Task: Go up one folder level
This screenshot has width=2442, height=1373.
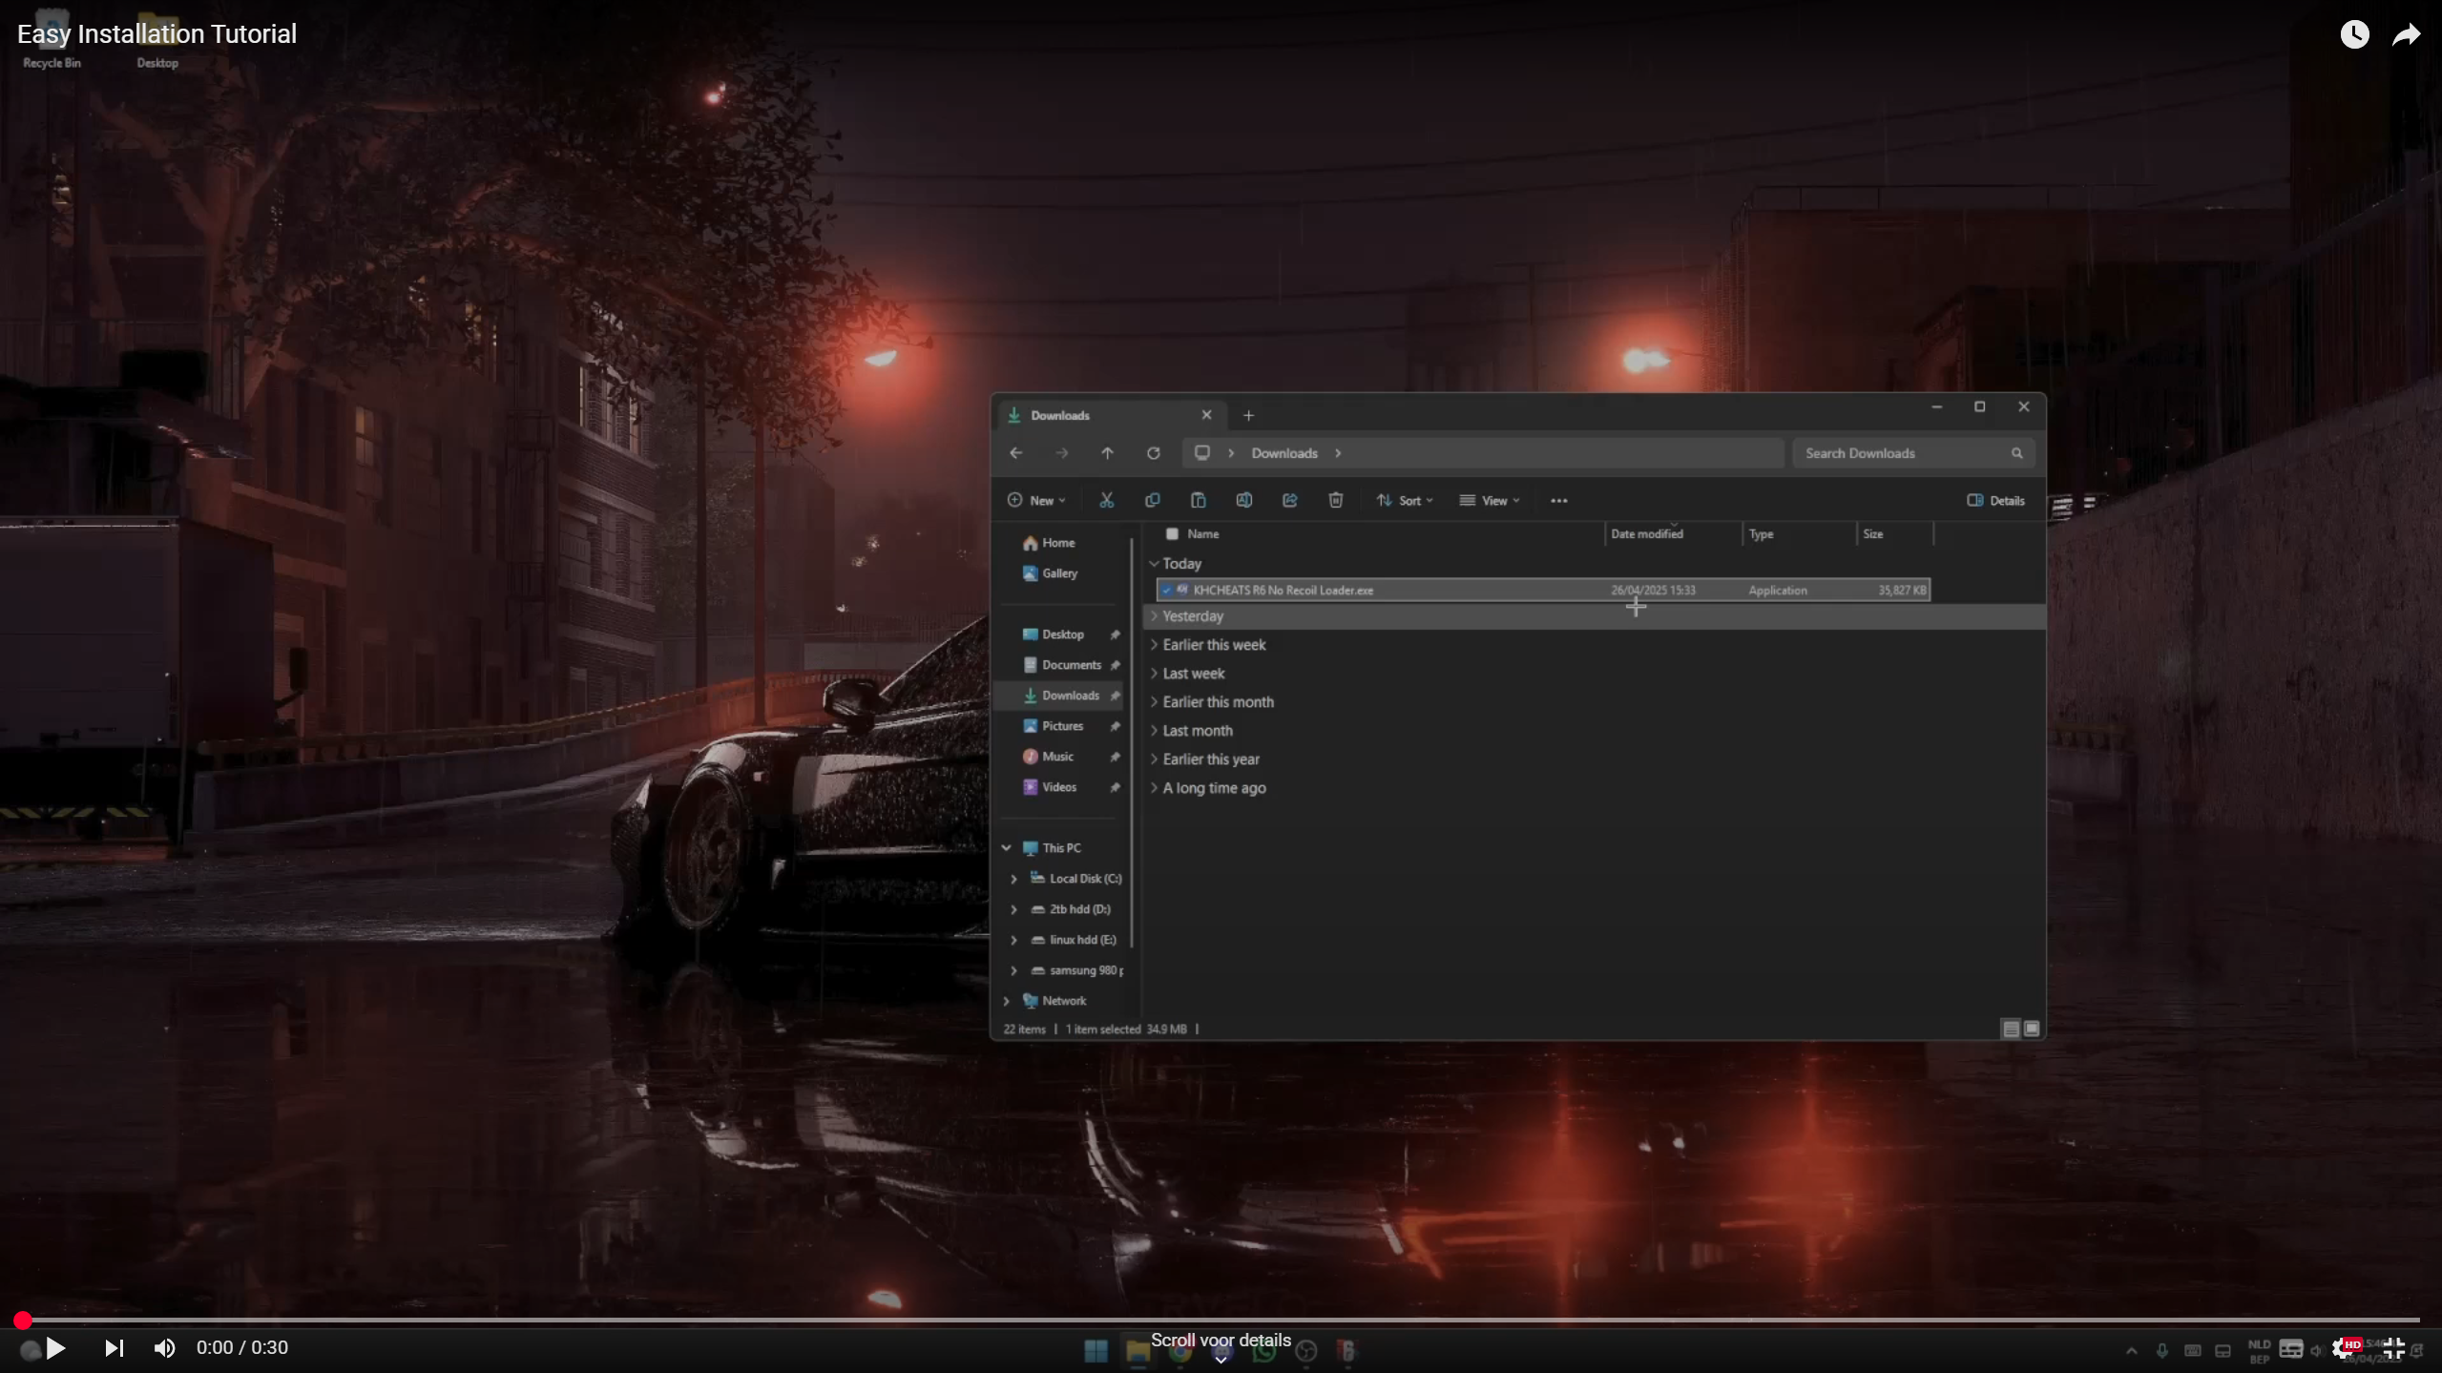Action: click(1107, 453)
